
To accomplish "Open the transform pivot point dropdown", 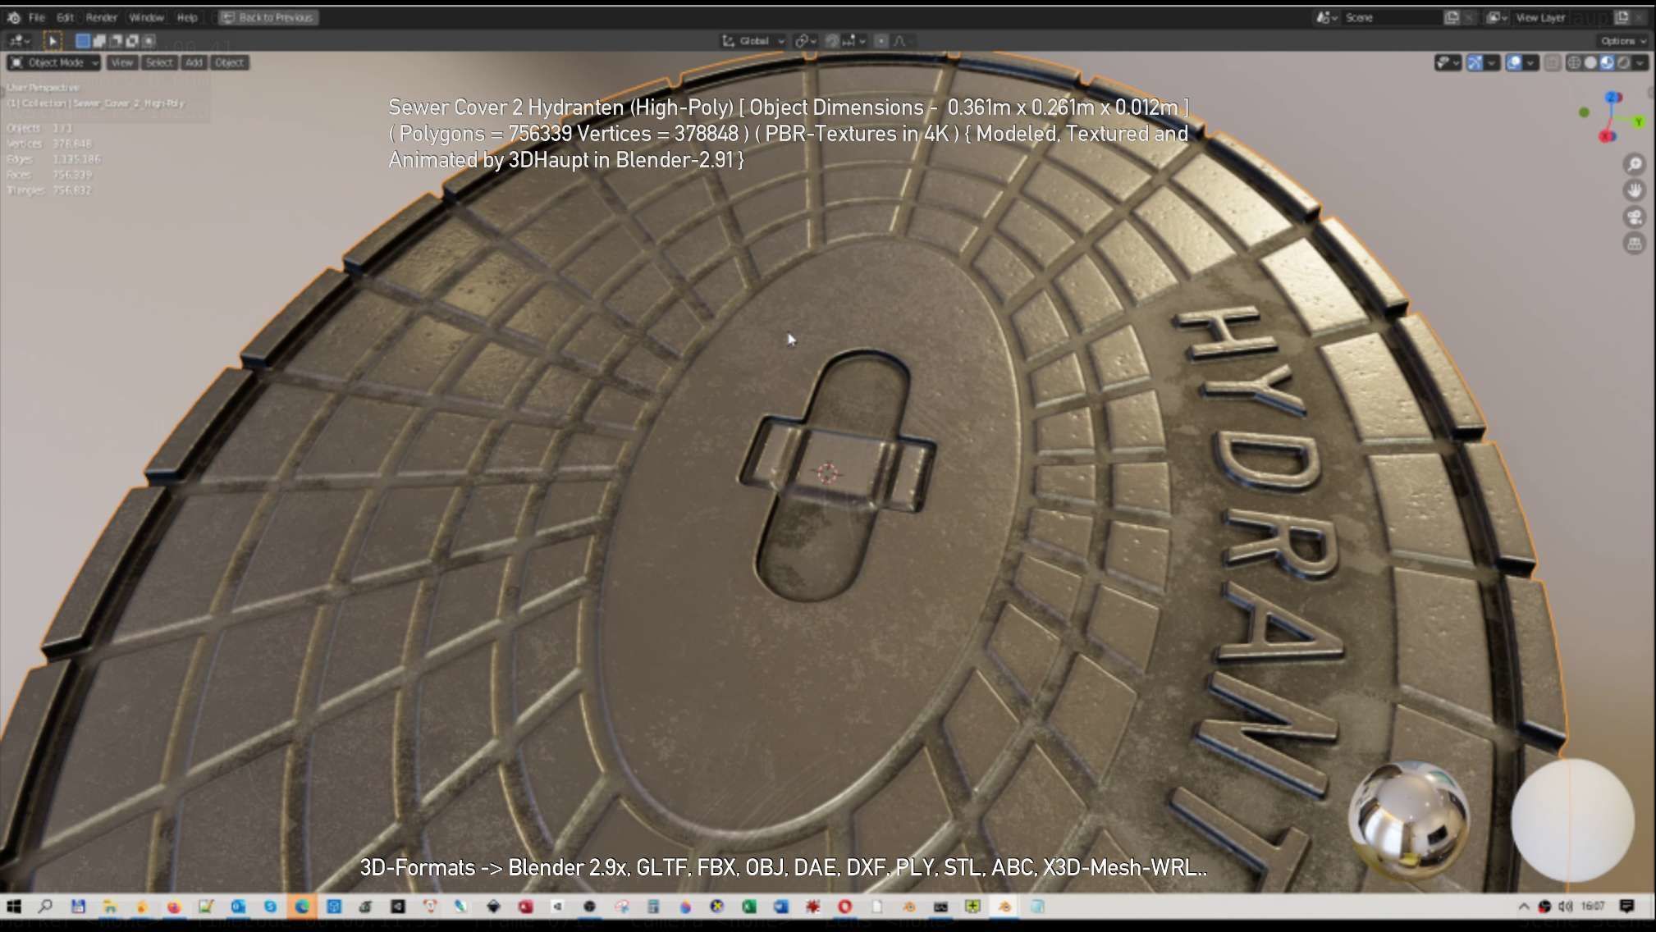I will (806, 40).
